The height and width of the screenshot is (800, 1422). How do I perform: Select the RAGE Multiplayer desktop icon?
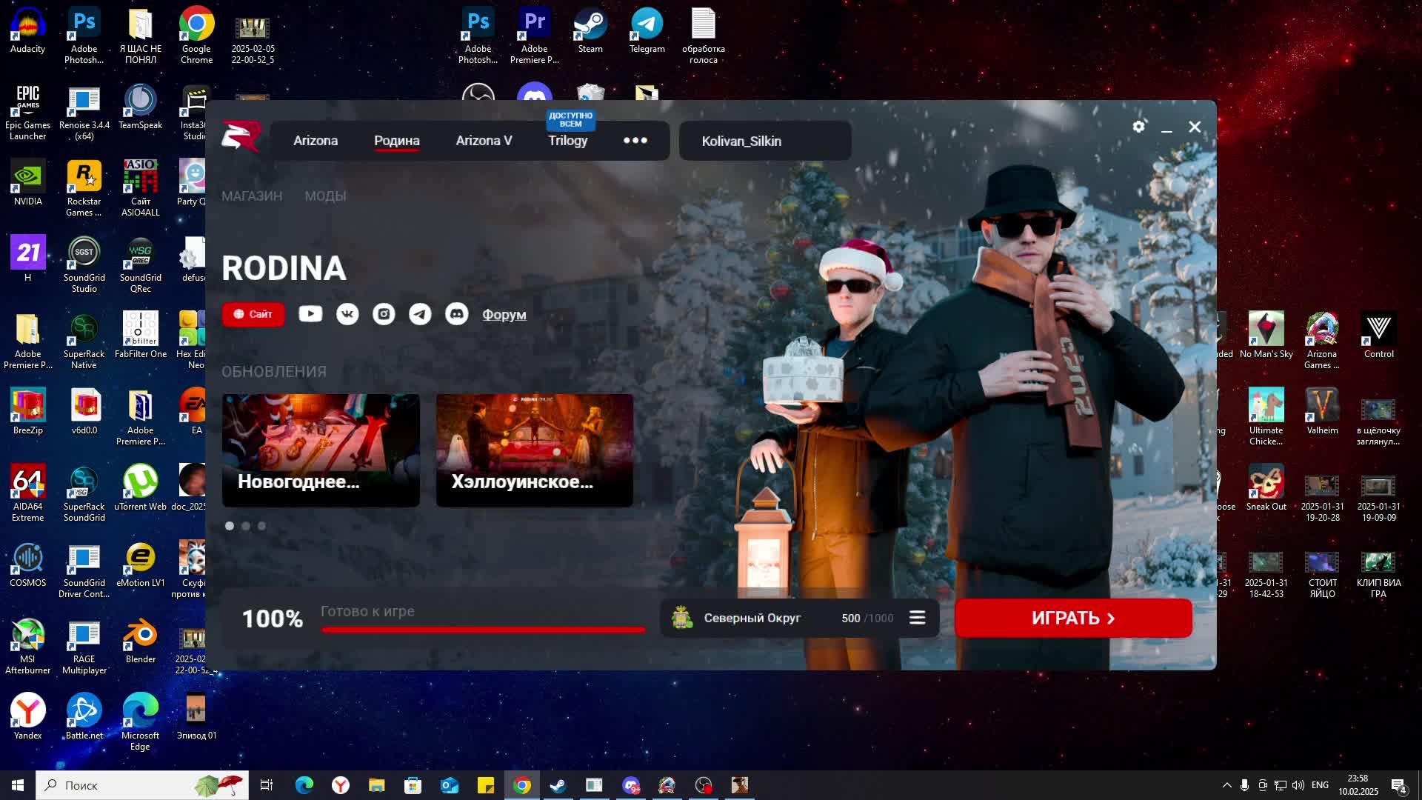tap(84, 646)
